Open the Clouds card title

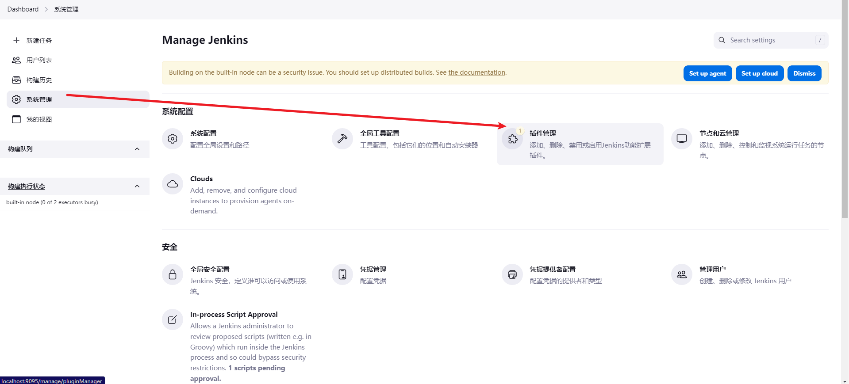[201, 179]
